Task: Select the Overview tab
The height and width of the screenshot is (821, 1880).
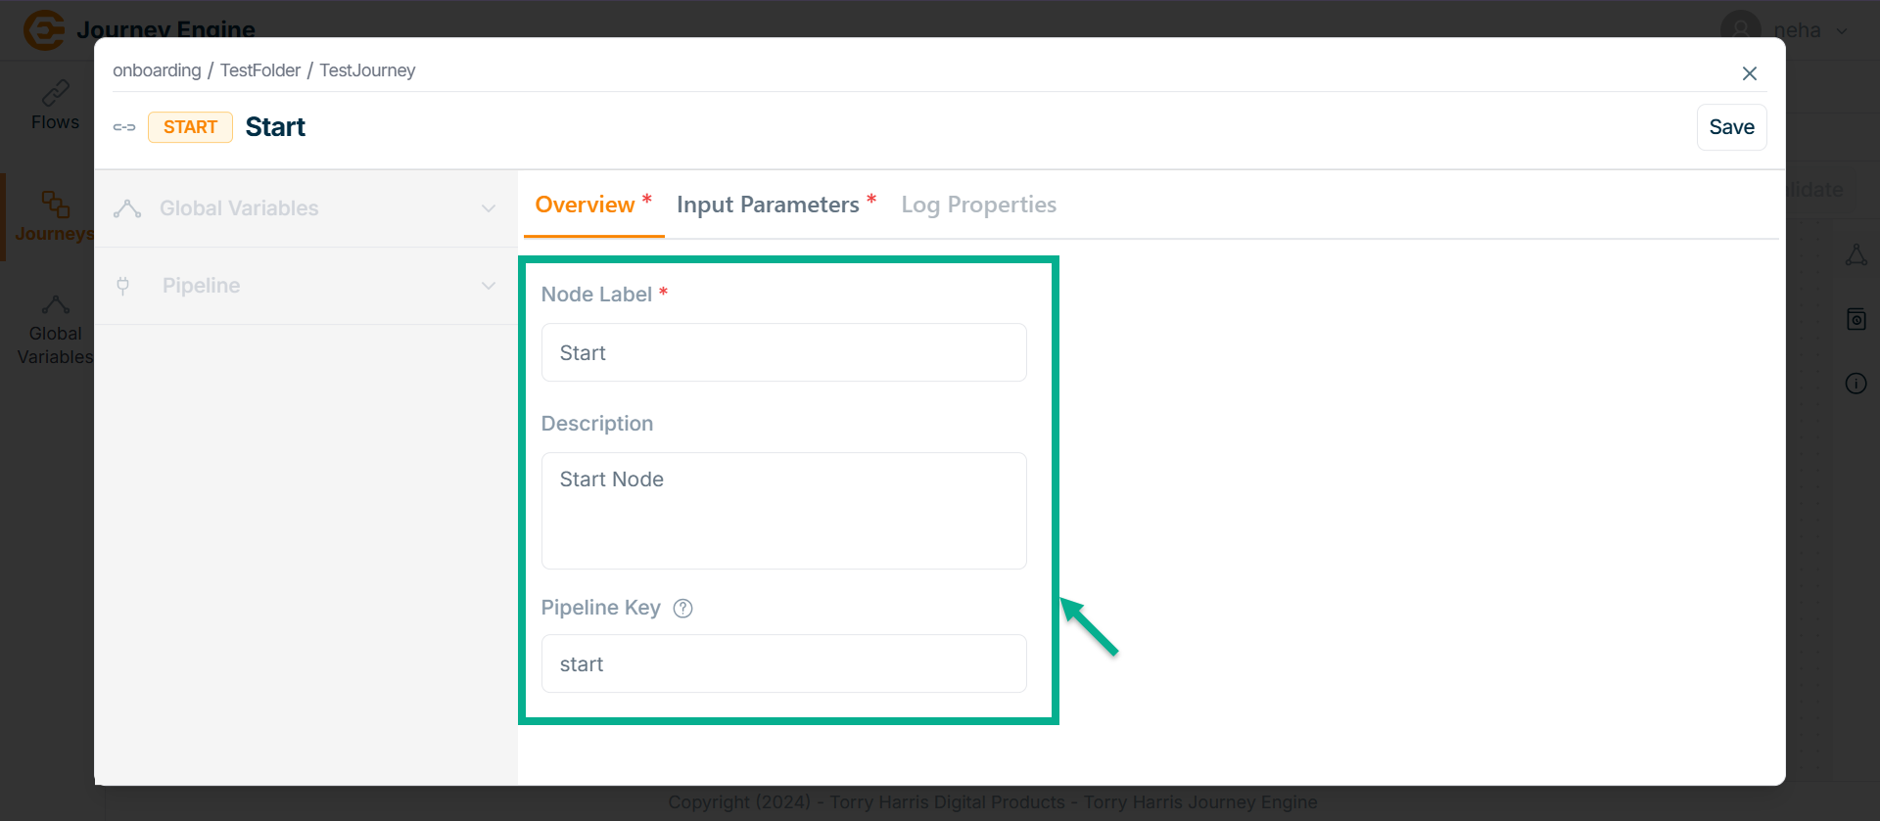Action: click(x=586, y=205)
